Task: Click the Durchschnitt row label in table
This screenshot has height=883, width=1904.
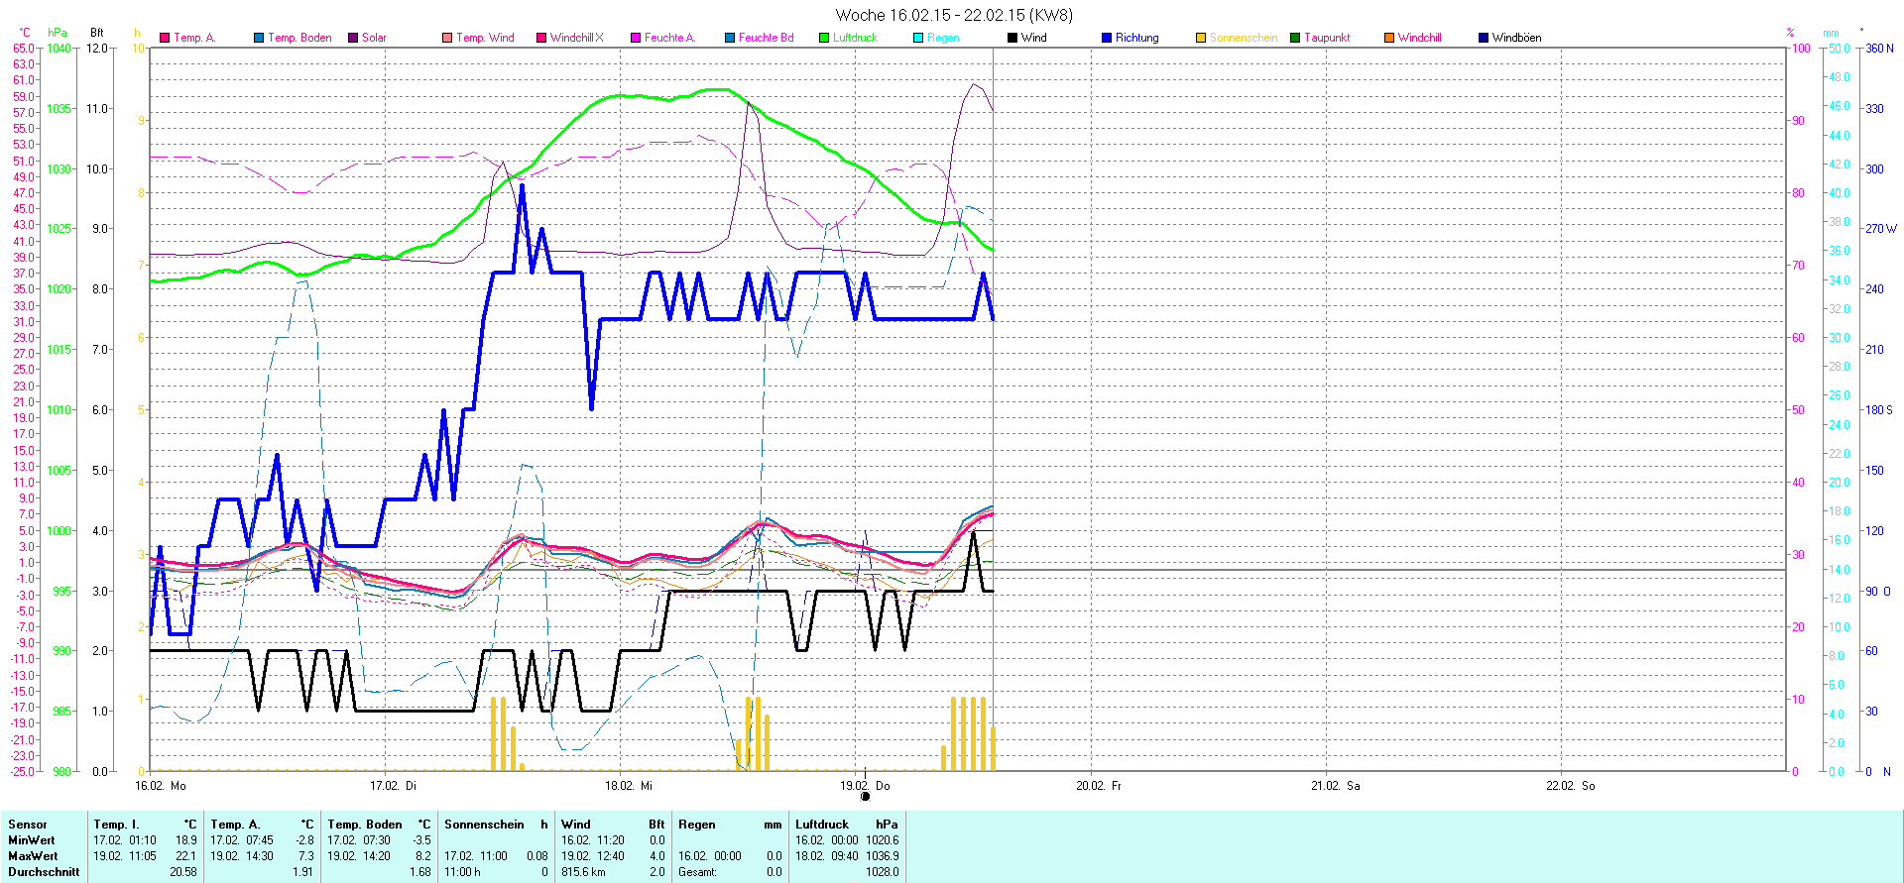Action: click(x=44, y=872)
